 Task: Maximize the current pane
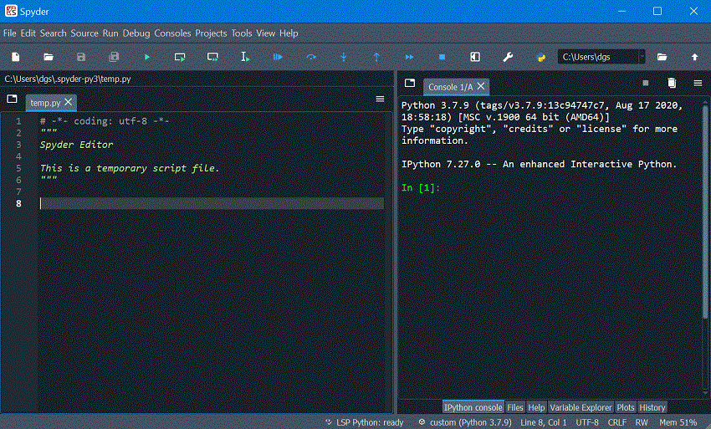(475, 57)
